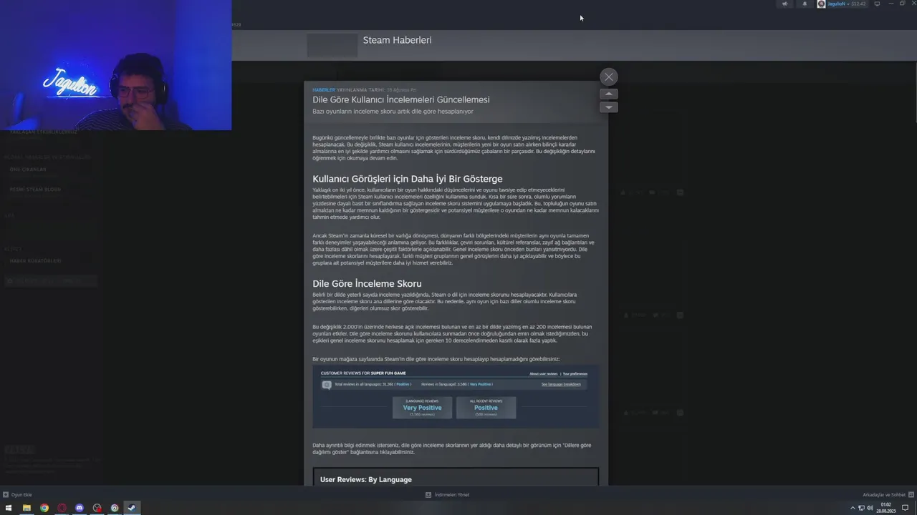Show hidden system tray icons
Viewport: 917px width, 515px height.
[x=853, y=508]
